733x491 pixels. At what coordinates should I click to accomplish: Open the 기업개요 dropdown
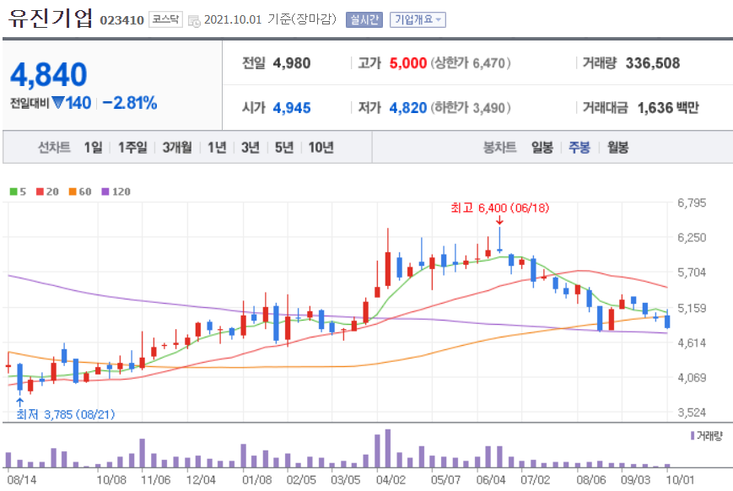418,19
